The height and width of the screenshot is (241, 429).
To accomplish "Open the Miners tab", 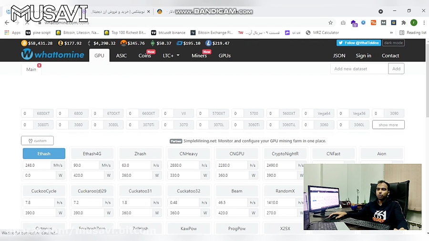I will pyautogui.click(x=199, y=55).
